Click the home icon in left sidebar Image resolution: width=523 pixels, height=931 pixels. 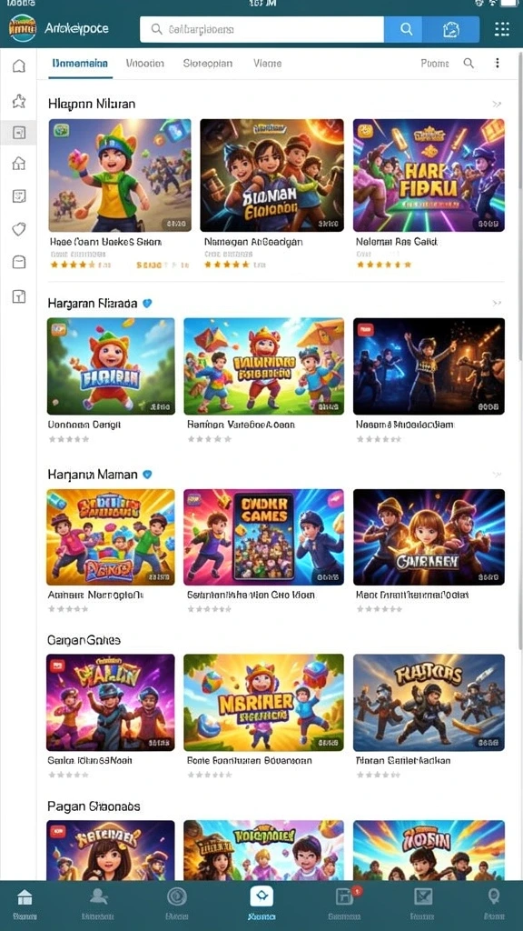click(x=19, y=65)
